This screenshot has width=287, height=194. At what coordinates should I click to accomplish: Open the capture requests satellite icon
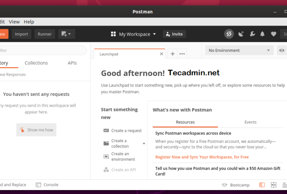241,34
